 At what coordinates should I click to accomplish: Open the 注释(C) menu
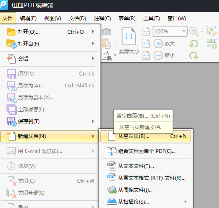tap(102, 18)
